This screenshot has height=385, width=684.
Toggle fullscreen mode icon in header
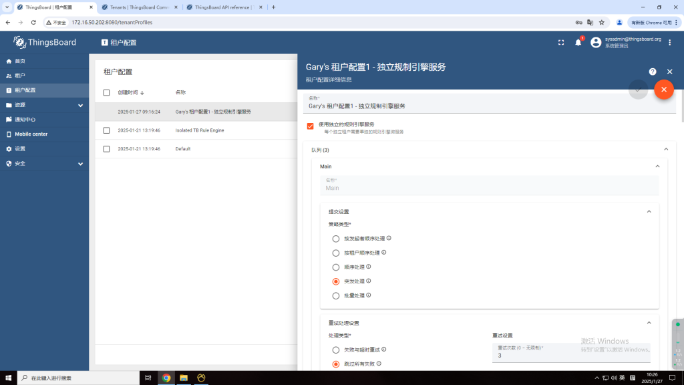click(x=561, y=42)
